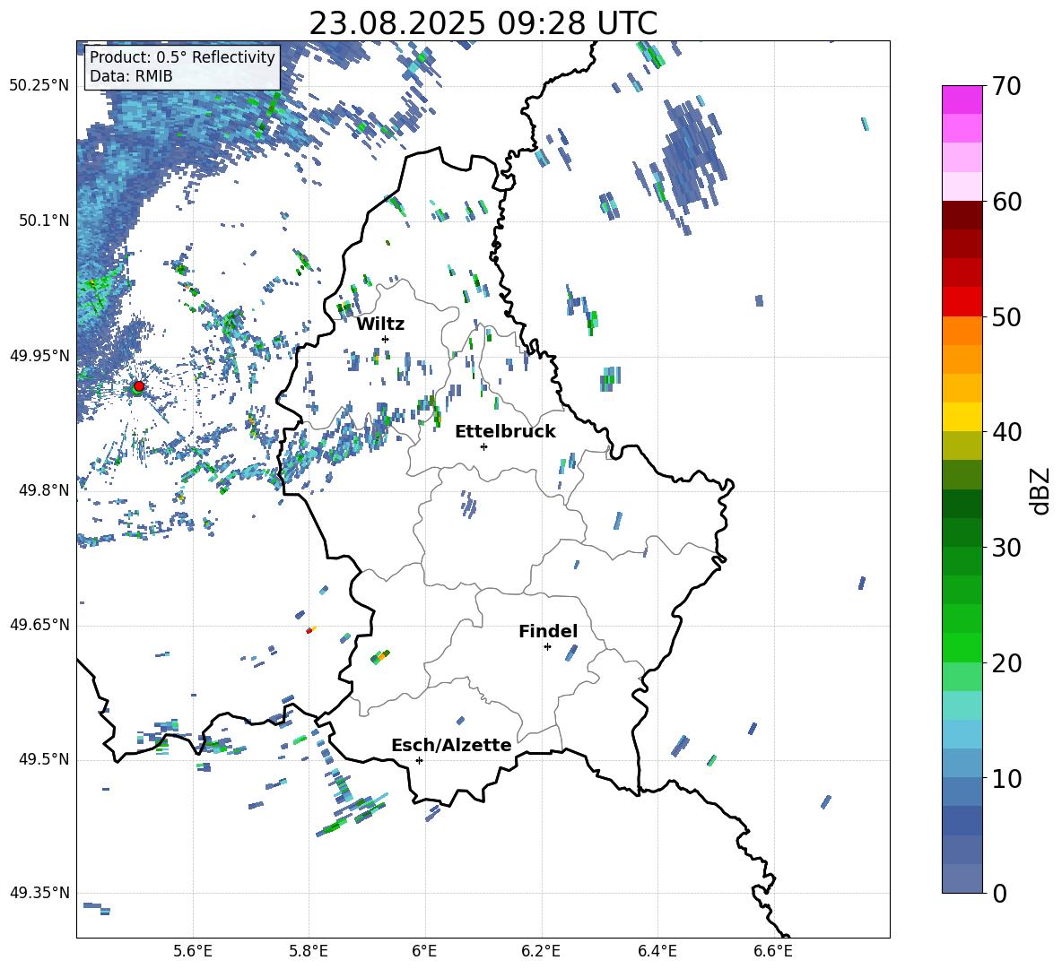Click the Findel station cross marker
The width and height of the screenshot is (1062, 969).
click(547, 647)
